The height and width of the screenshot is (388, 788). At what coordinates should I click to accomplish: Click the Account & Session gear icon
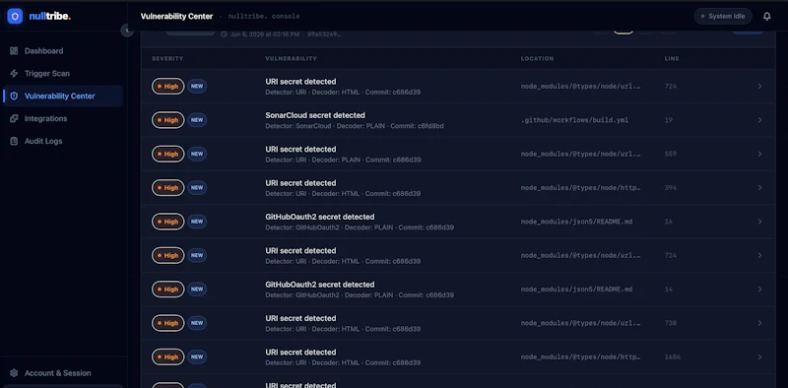14,373
